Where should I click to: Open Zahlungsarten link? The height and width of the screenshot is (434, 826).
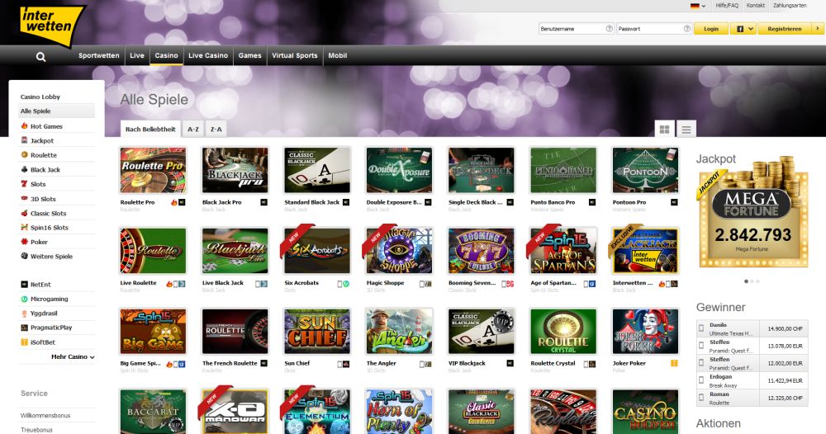coord(790,5)
